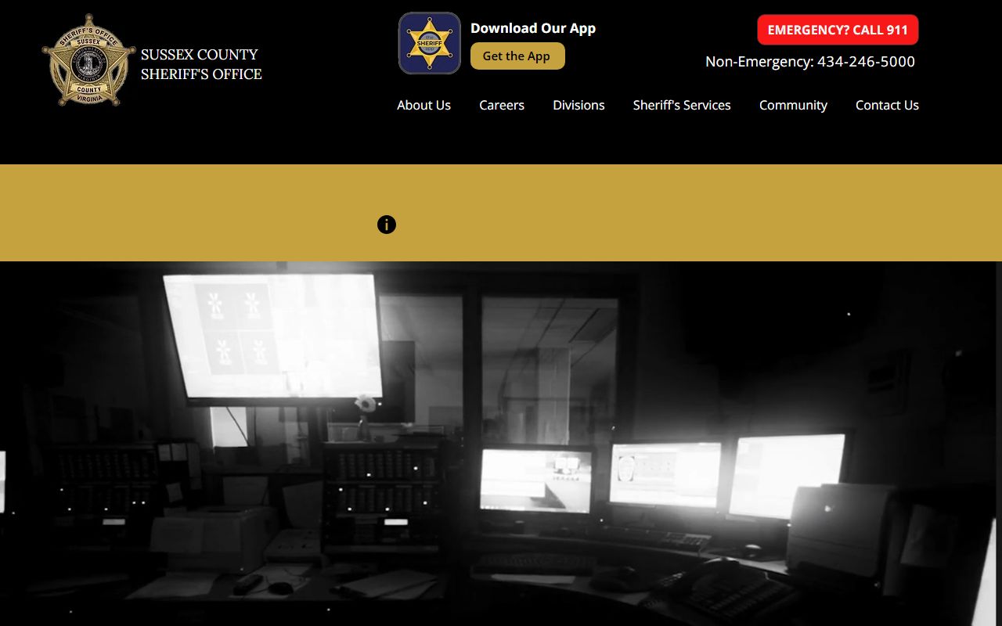Click the Emergency? Call 911 button
This screenshot has width=1002, height=626.
click(838, 30)
